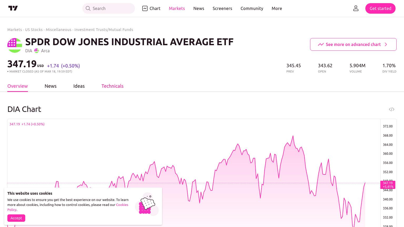The width and height of the screenshot is (404, 227).
Task: Click the DIA ticker symbol text
Action: (x=29, y=51)
